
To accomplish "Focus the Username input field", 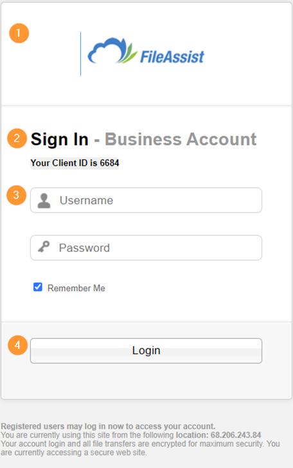I will tap(146, 201).
